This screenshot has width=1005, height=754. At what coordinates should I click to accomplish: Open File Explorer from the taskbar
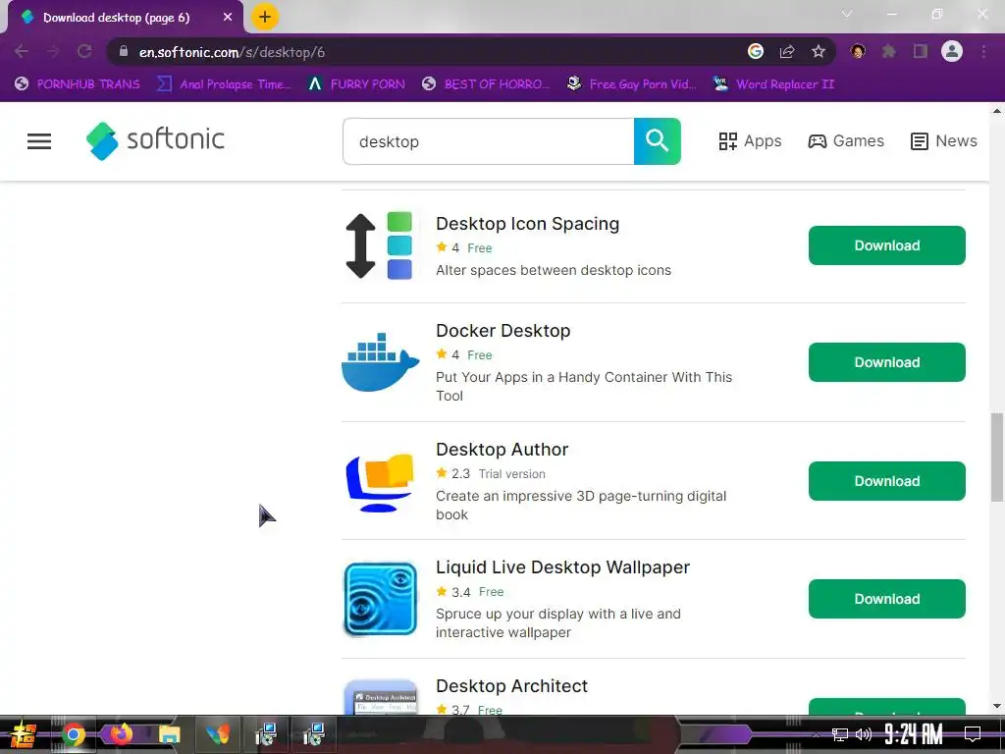click(x=169, y=734)
